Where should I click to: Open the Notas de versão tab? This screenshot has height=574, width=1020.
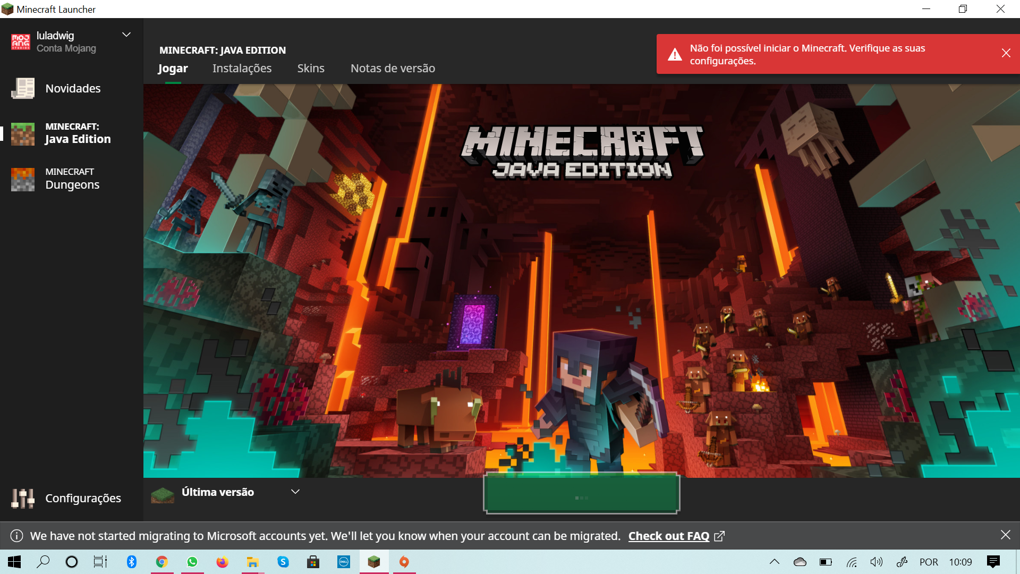coord(393,69)
